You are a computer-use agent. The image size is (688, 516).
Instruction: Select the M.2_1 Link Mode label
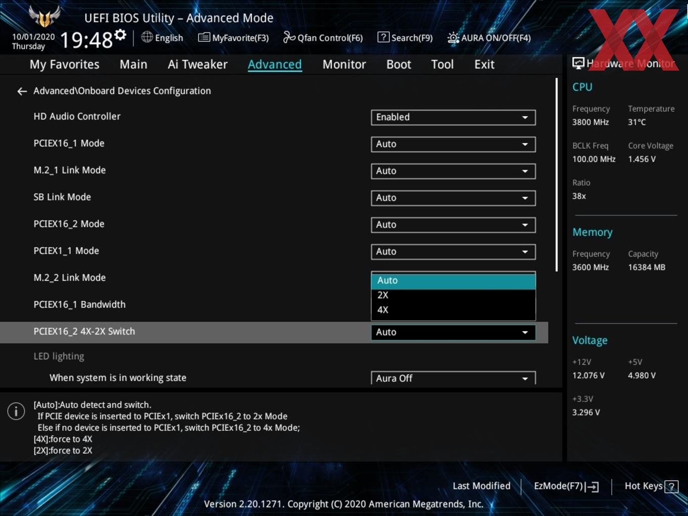(69, 170)
